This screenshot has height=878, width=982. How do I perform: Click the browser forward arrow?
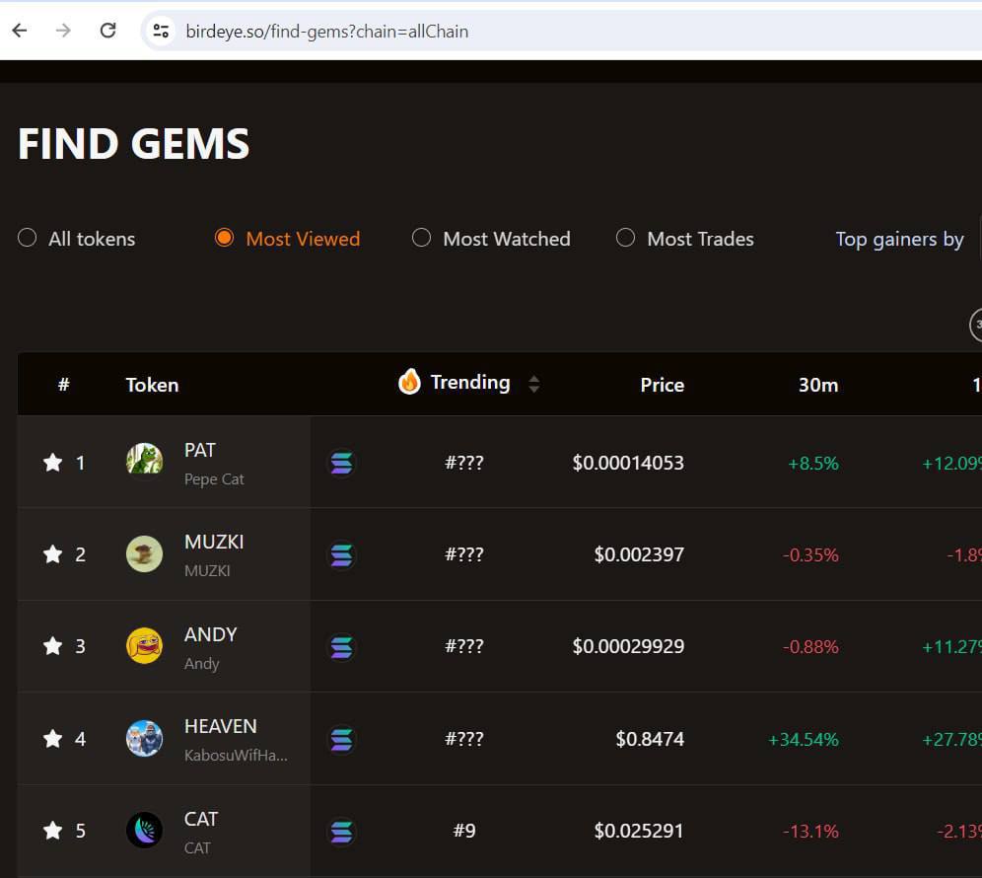tap(63, 30)
